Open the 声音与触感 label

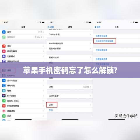click(x=12, y=51)
